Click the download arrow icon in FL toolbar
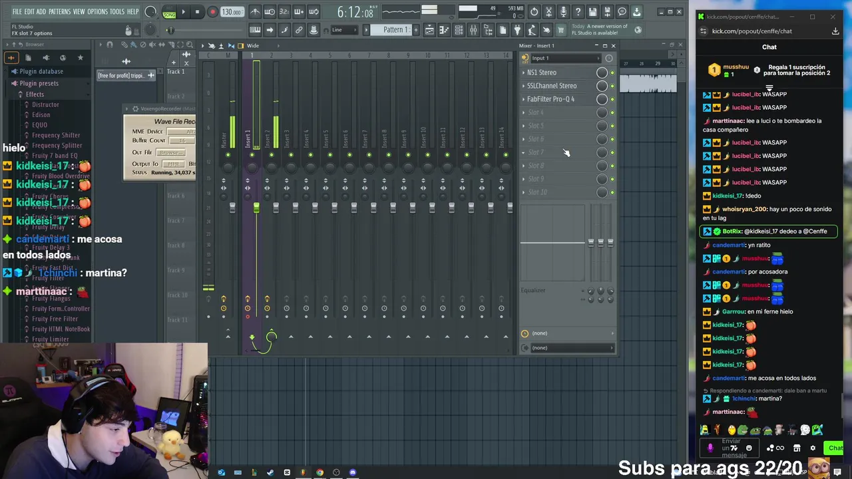This screenshot has width=852, height=479. pos(636,12)
